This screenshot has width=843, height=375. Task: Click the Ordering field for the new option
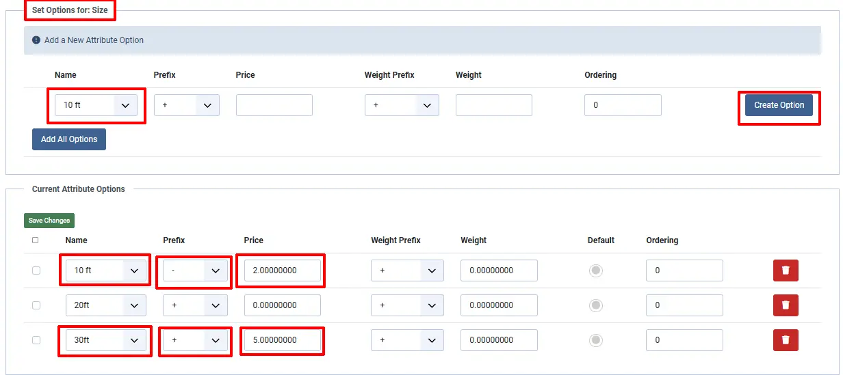623,105
